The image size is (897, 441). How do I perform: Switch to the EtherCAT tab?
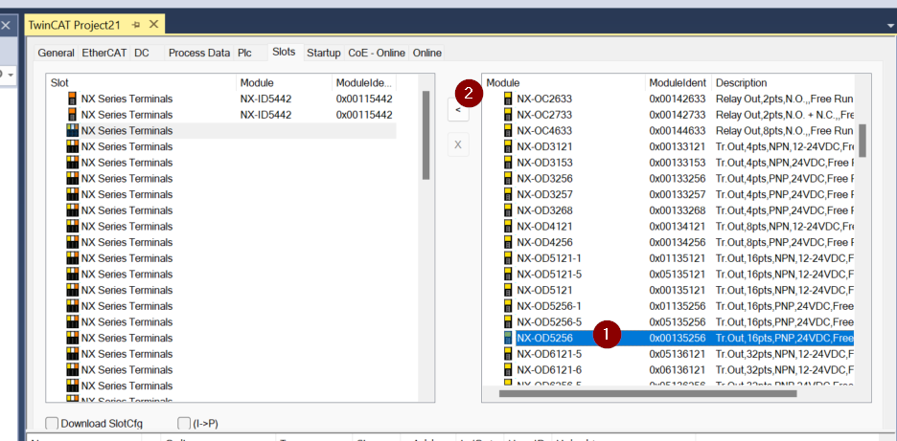click(x=104, y=54)
